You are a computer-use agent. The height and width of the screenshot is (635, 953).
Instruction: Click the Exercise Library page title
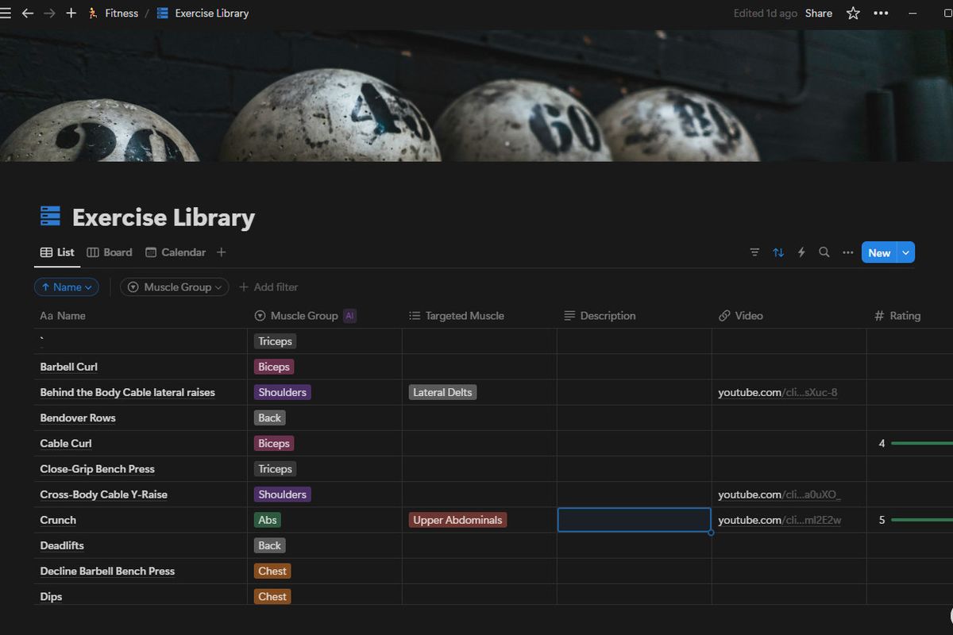point(164,217)
